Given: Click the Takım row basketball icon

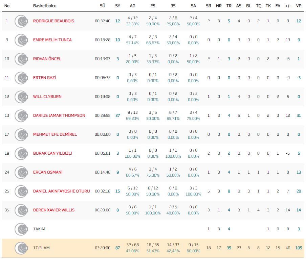Looking at the screenshot, I should click(x=21, y=229).
